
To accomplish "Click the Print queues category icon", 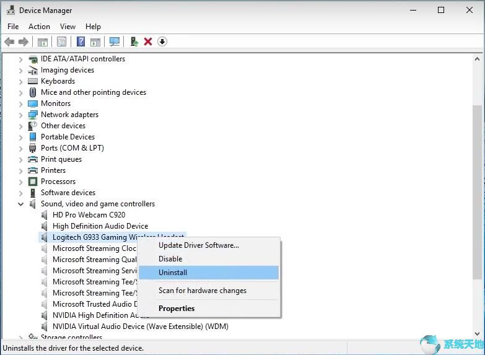I will [x=33, y=159].
